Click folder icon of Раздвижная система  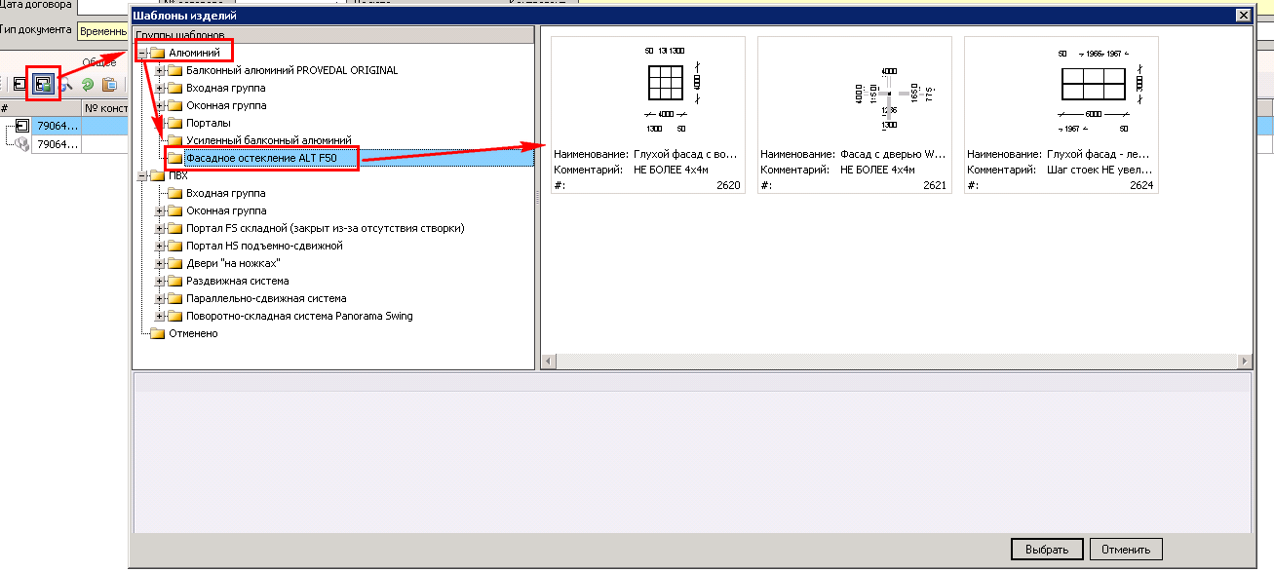(174, 281)
